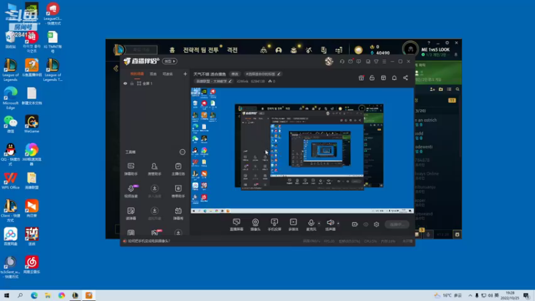Open File Explorer from taskbar
535x301 pixels.
[x=47, y=295]
